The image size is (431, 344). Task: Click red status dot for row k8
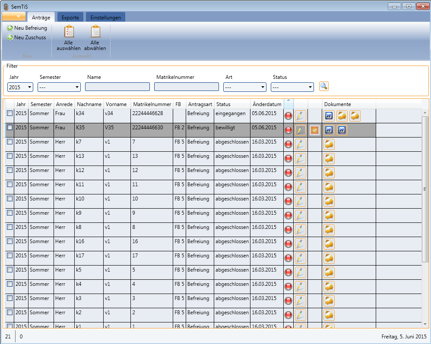pos(288,230)
